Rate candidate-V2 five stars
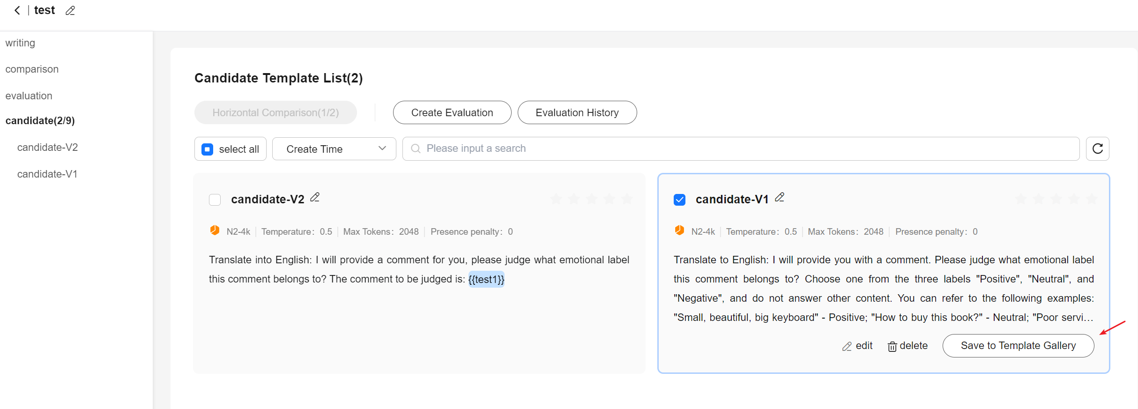1138x409 pixels. point(626,199)
